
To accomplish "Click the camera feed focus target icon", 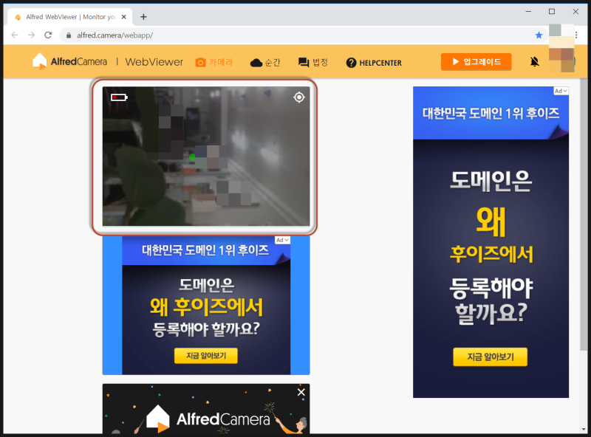I will [x=299, y=97].
